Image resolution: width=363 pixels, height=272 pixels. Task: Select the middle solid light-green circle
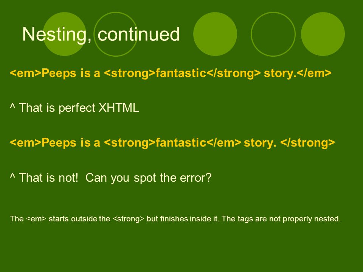(215, 34)
